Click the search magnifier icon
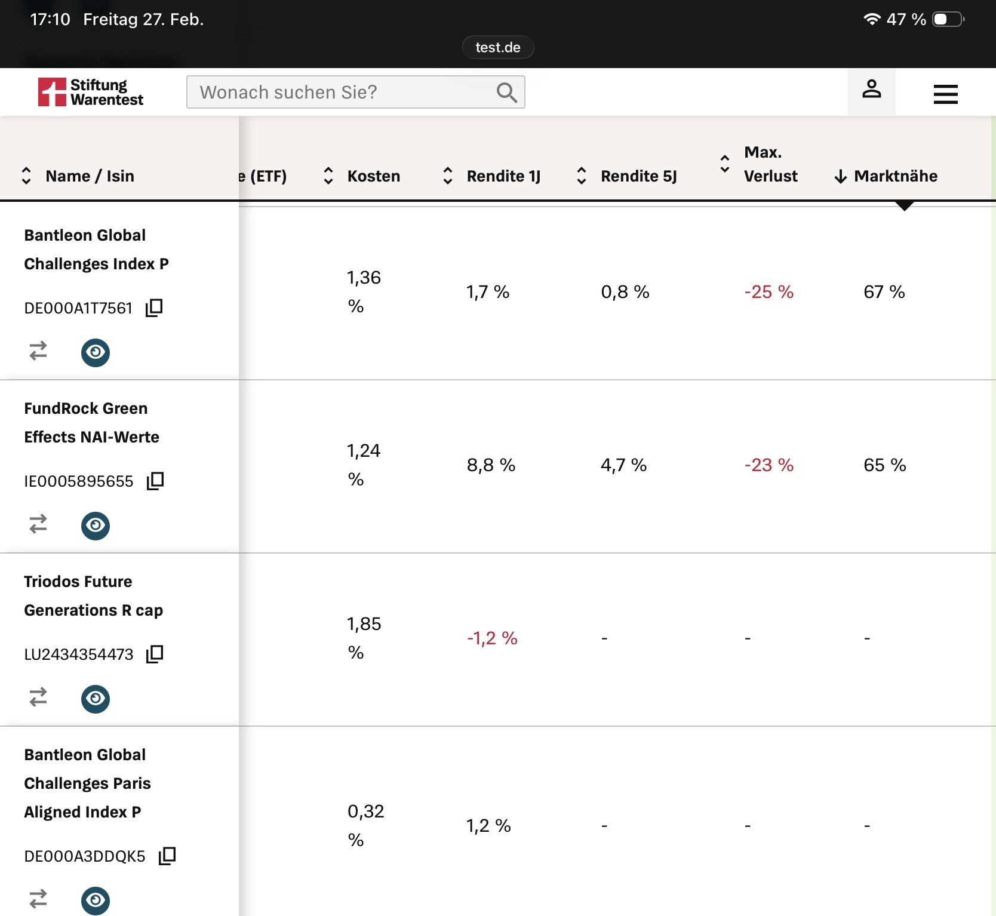 coord(506,93)
